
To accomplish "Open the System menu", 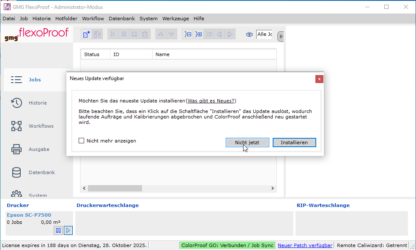I will [x=148, y=19].
